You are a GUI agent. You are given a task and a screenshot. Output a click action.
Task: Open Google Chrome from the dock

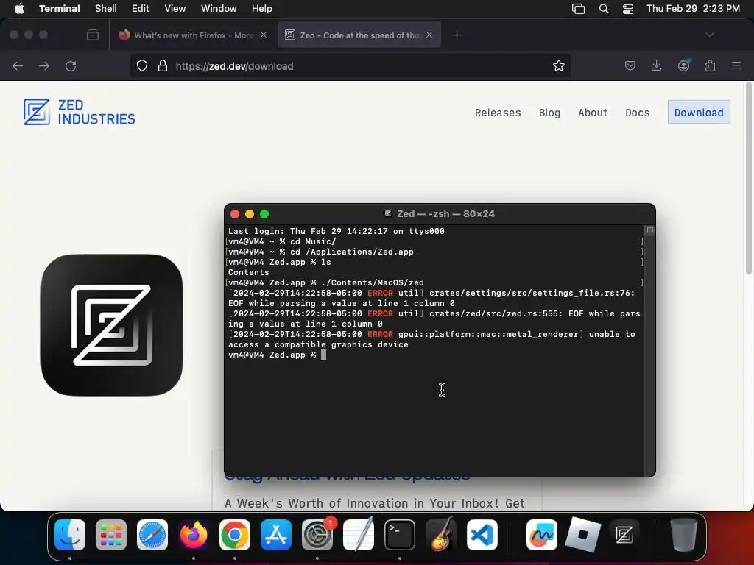(235, 535)
